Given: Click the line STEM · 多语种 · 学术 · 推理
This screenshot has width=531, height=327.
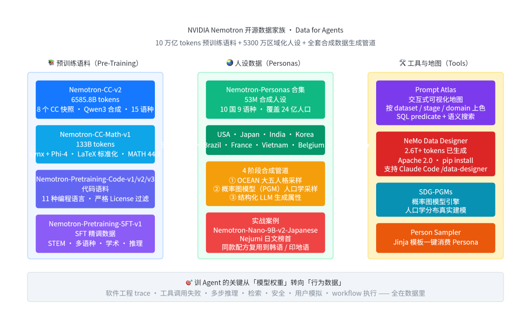Looking at the screenshot, I should pyautogui.click(x=95, y=243).
